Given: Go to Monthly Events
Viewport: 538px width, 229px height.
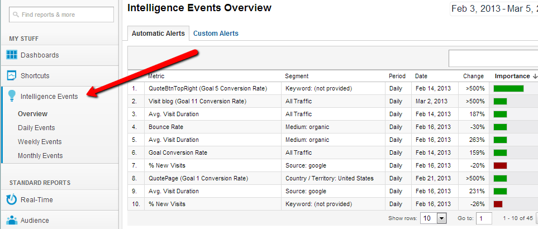Looking at the screenshot, I should coord(40,156).
